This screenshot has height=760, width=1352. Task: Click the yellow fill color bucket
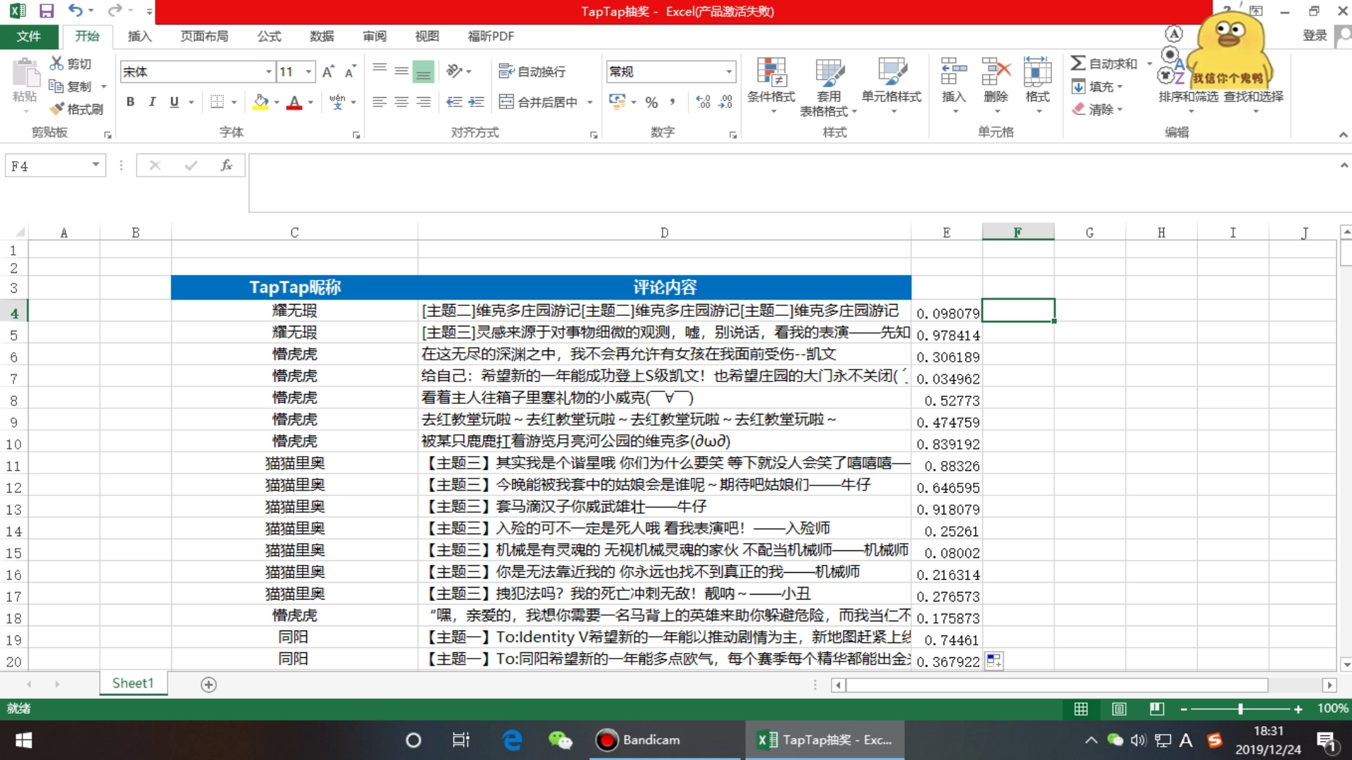(x=261, y=102)
